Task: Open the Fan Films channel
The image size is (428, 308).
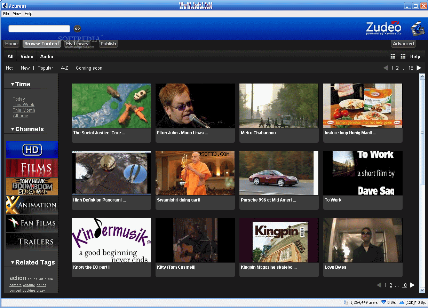Action: 32,223
